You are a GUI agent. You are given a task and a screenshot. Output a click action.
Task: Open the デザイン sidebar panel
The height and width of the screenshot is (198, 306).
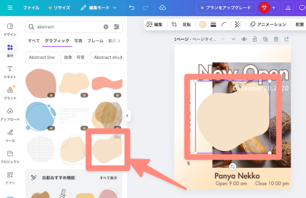pyautogui.click(x=10, y=29)
